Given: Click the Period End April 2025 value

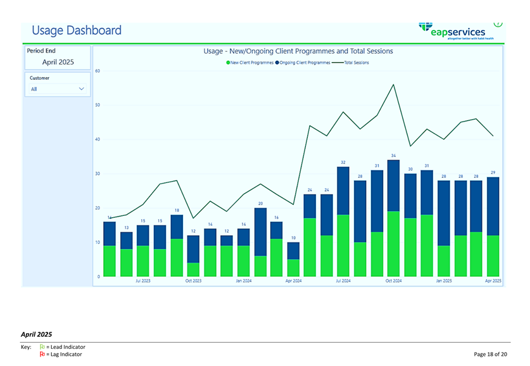Looking at the screenshot, I should click(58, 62).
